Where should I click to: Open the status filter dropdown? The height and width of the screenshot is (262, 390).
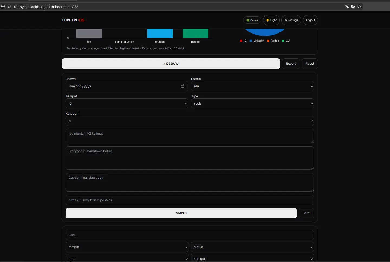(x=252, y=247)
